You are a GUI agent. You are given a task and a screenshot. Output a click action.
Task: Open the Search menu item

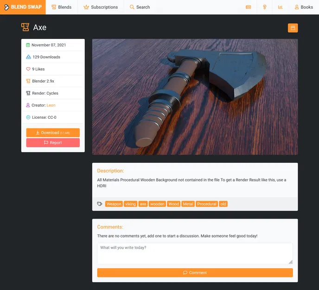(140, 7)
